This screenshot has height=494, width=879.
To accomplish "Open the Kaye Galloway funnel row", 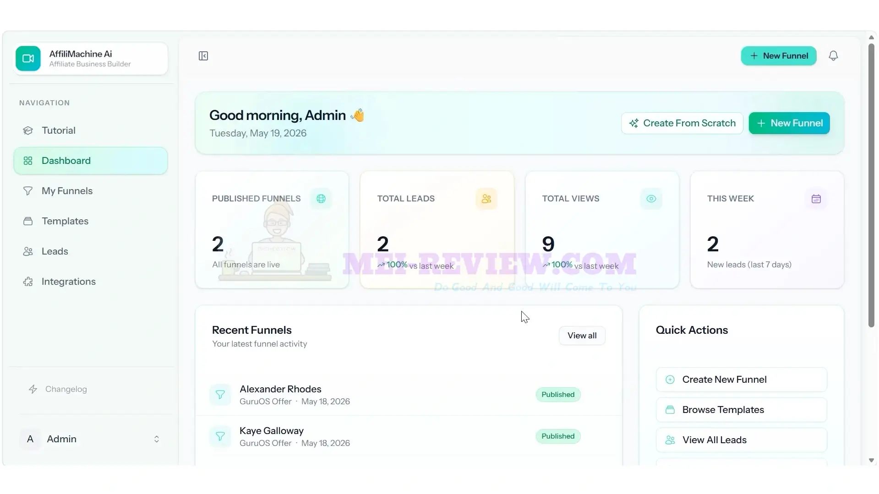I will pos(409,436).
